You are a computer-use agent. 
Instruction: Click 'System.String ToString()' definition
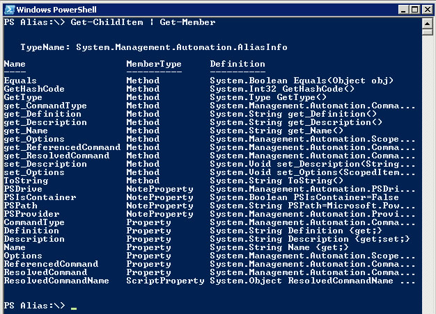click(x=277, y=181)
